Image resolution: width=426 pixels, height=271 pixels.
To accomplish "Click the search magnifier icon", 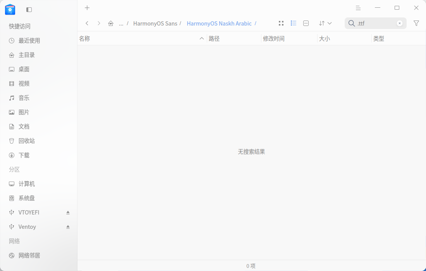I will pos(352,23).
